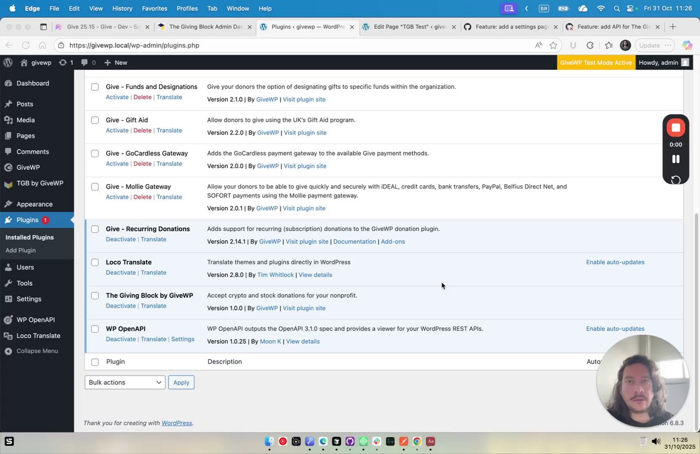
Task: Check the Give - Recurring Donations checkbox
Action: [95, 229]
